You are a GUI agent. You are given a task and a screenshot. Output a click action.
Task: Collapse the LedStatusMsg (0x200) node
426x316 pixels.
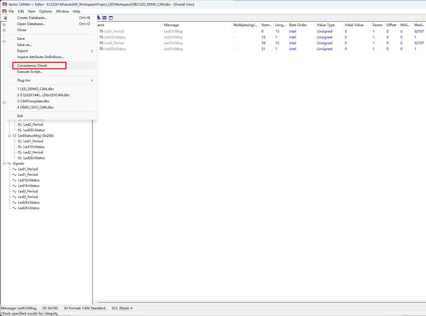tap(9, 136)
